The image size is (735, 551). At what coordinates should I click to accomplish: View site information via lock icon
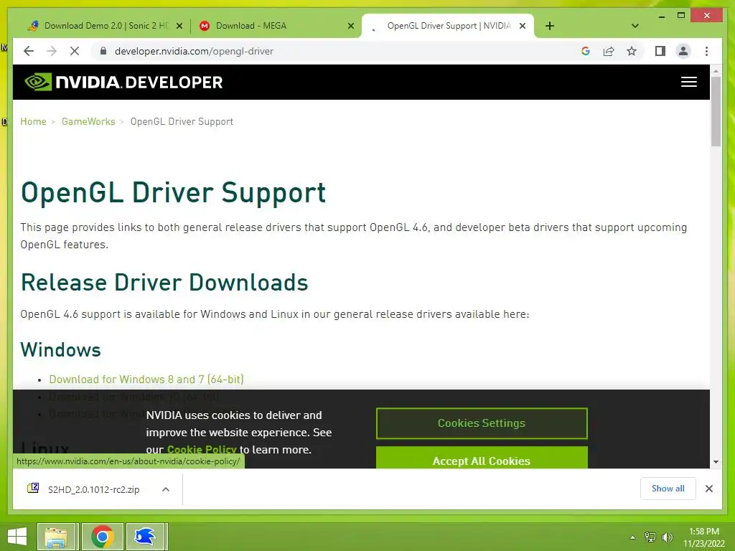[x=103, y=51]
